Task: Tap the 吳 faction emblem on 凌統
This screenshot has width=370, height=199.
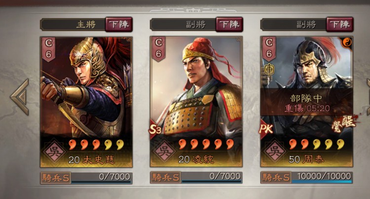Action: pos(164,151)
